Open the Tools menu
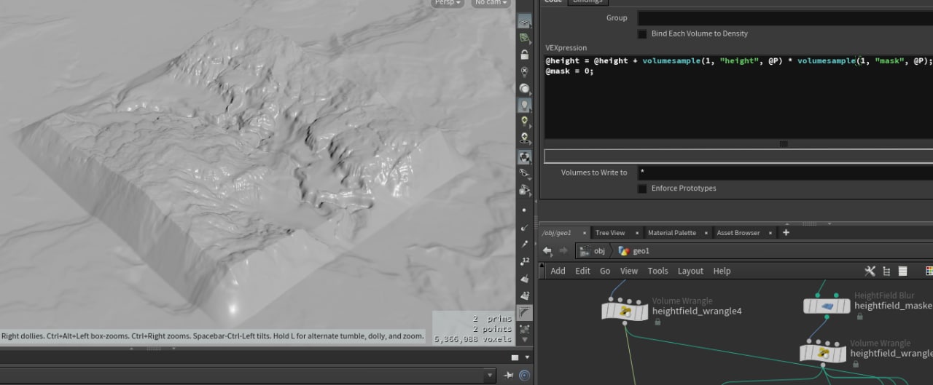This screenshot has height=385, width=933. point(657,271)
